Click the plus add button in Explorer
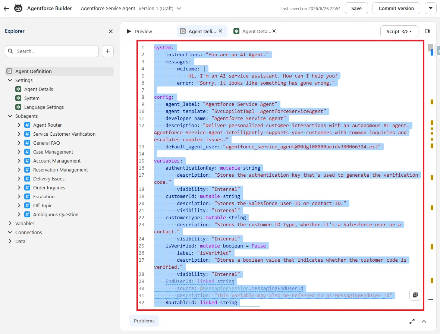Image resolution: width=440 pixels, height=334 pixels. pyautogui.click(x=108, y=51)
